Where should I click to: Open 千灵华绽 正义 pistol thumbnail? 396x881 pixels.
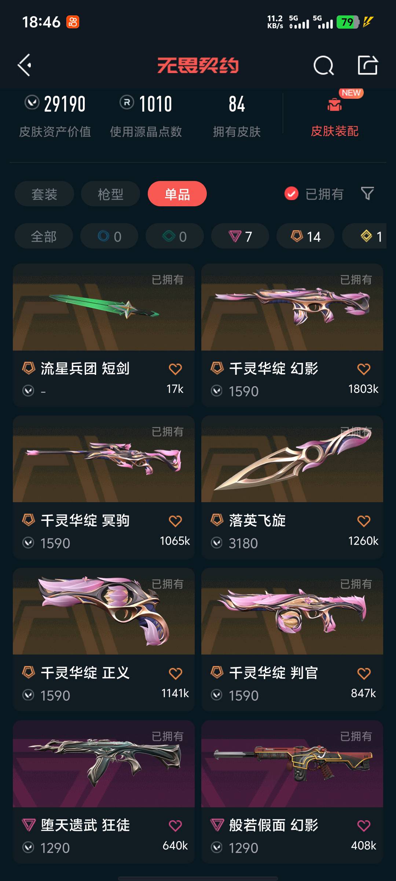[x=104, y=611]
